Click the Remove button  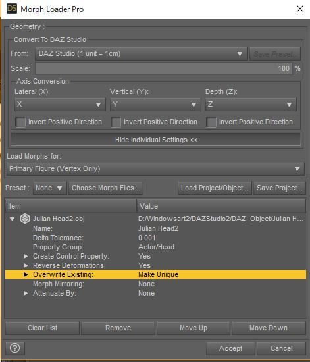tap(118, 328)
